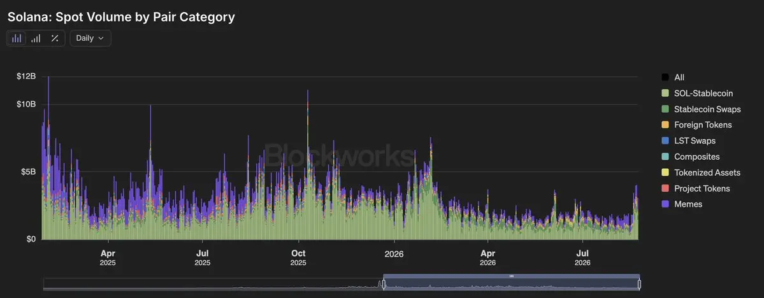Screen dimensions: 764x298
Task: Click the 'Jul 2026' x-axis label
Action: pos(583,258)
